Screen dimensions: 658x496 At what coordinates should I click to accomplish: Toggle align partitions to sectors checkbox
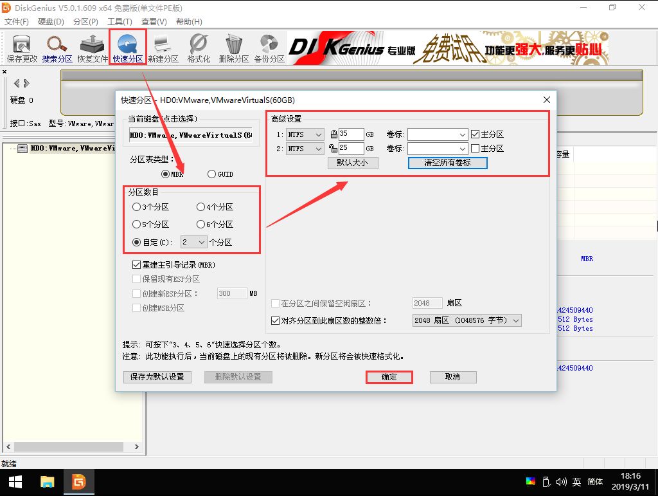pos(275,321)
